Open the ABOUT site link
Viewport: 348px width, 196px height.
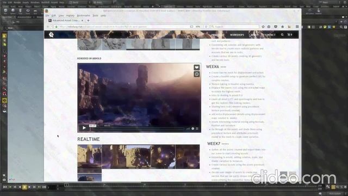tap(254, 35)
